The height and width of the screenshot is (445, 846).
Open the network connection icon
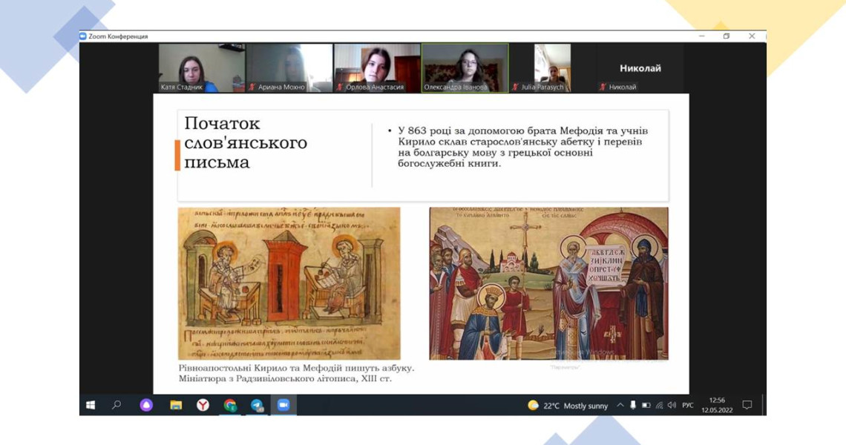659,405
